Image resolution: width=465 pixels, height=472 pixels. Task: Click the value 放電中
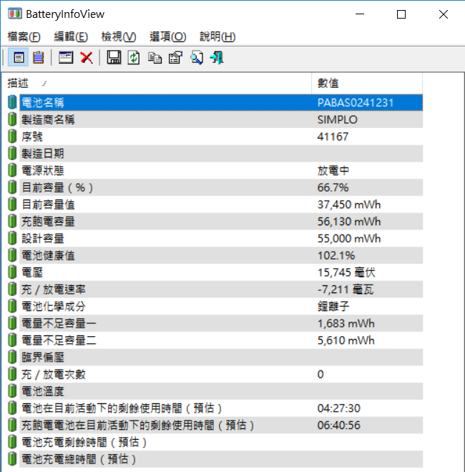333,171
